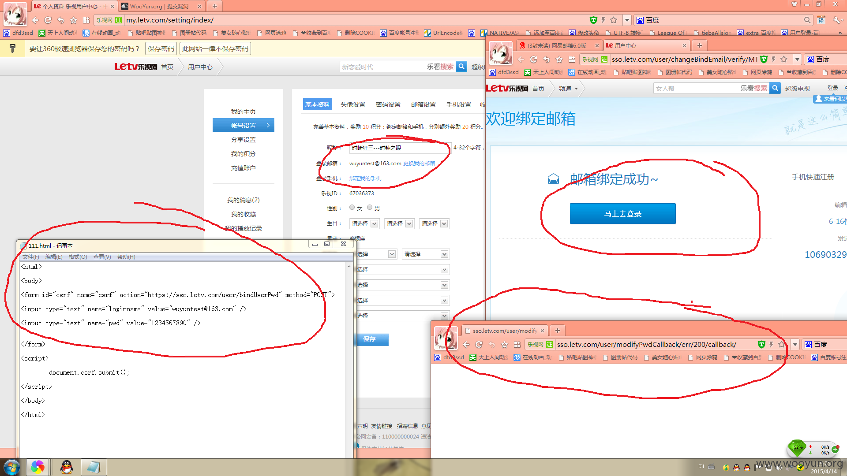Switch to 手机设置 tab
Image resolution: width=847 pixels, height=476 pixels.
(459, 104)
